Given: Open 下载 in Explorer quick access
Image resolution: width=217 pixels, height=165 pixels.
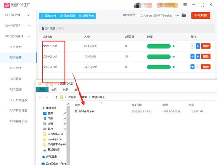Looking at the screenshot, I should tap(48, 119).
